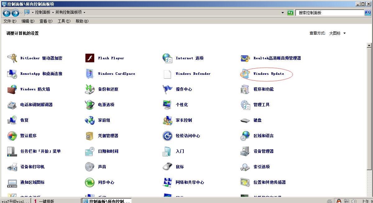Expand the 所有控制面板项 breadcrumb arrow
This screenshot has width=373, height=203.
click(84, 13)
